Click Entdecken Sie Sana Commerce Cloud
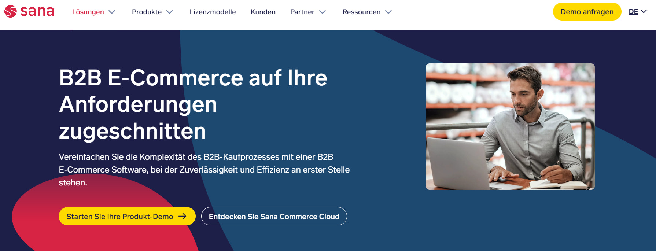This screenshot has height=251, width=656. pos(274,216)
